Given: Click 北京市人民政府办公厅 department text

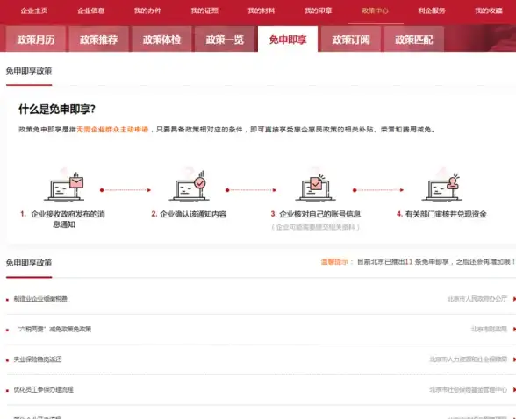Looking at the screenshot, I should click(x=477, y=299).
